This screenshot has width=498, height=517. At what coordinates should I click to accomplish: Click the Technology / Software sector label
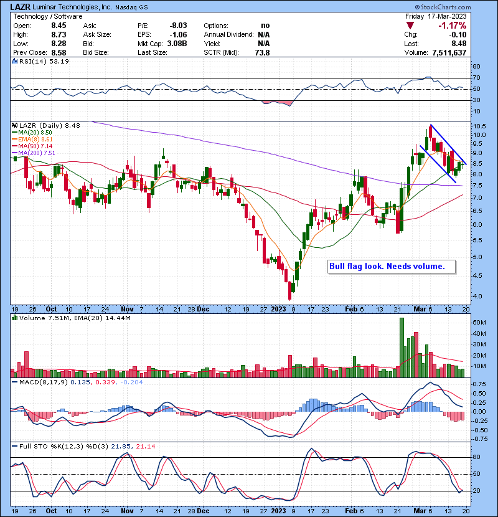click(x=48, y=16)
